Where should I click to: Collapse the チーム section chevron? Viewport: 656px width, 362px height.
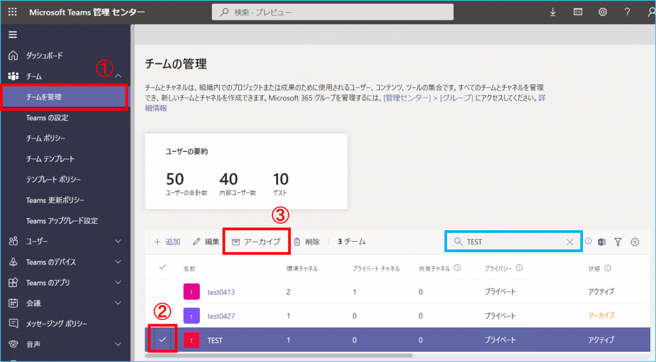[x=118, y=77]
